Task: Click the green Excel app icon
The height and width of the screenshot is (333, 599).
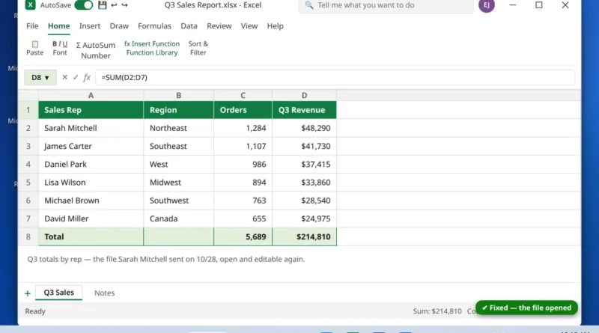Action: point(30,5)
